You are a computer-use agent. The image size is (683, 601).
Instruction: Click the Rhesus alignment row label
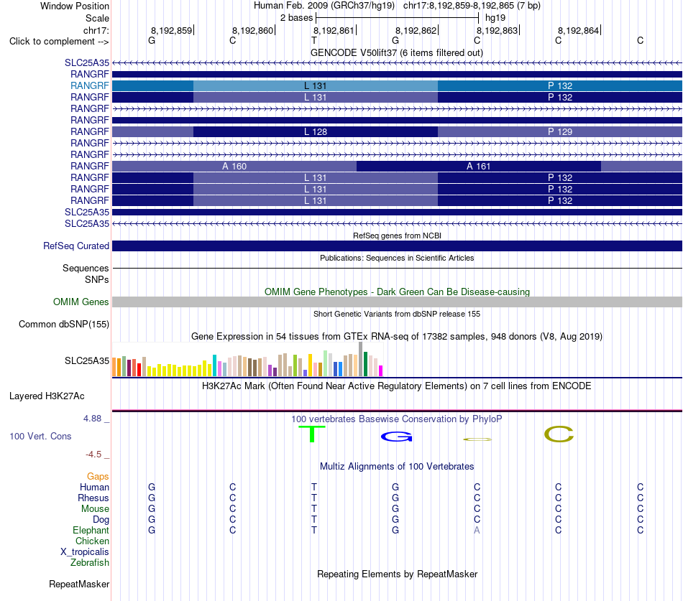coord(93,498)
